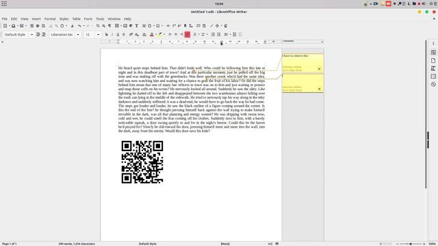The height and width of the screenshot is (246, 438).
Task: Toggle Italic formatting
Action: click(x=112, y=35)
